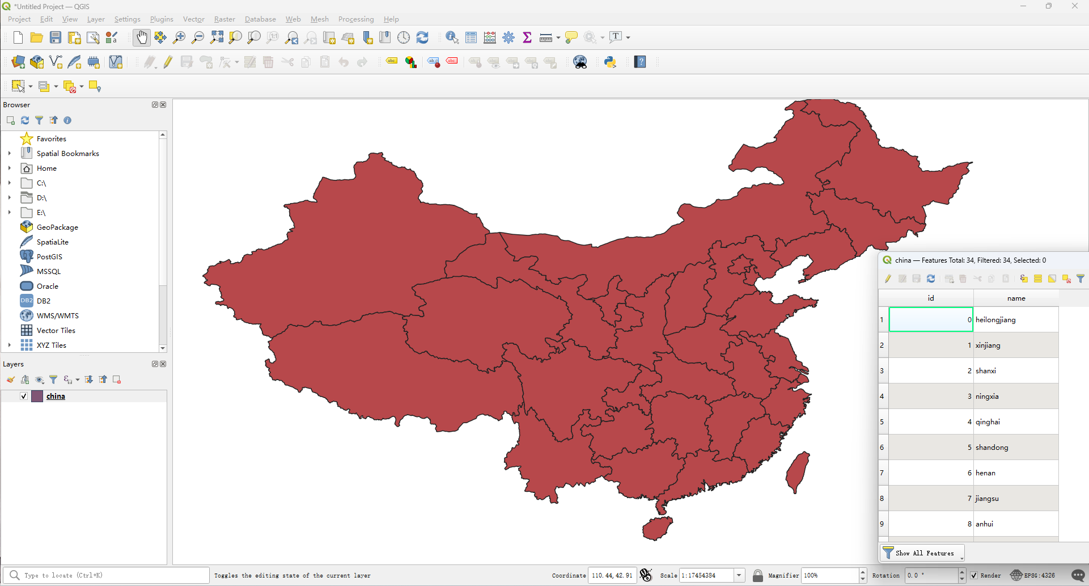Click the statistical summary sigma icon

(x=527, y=37)
